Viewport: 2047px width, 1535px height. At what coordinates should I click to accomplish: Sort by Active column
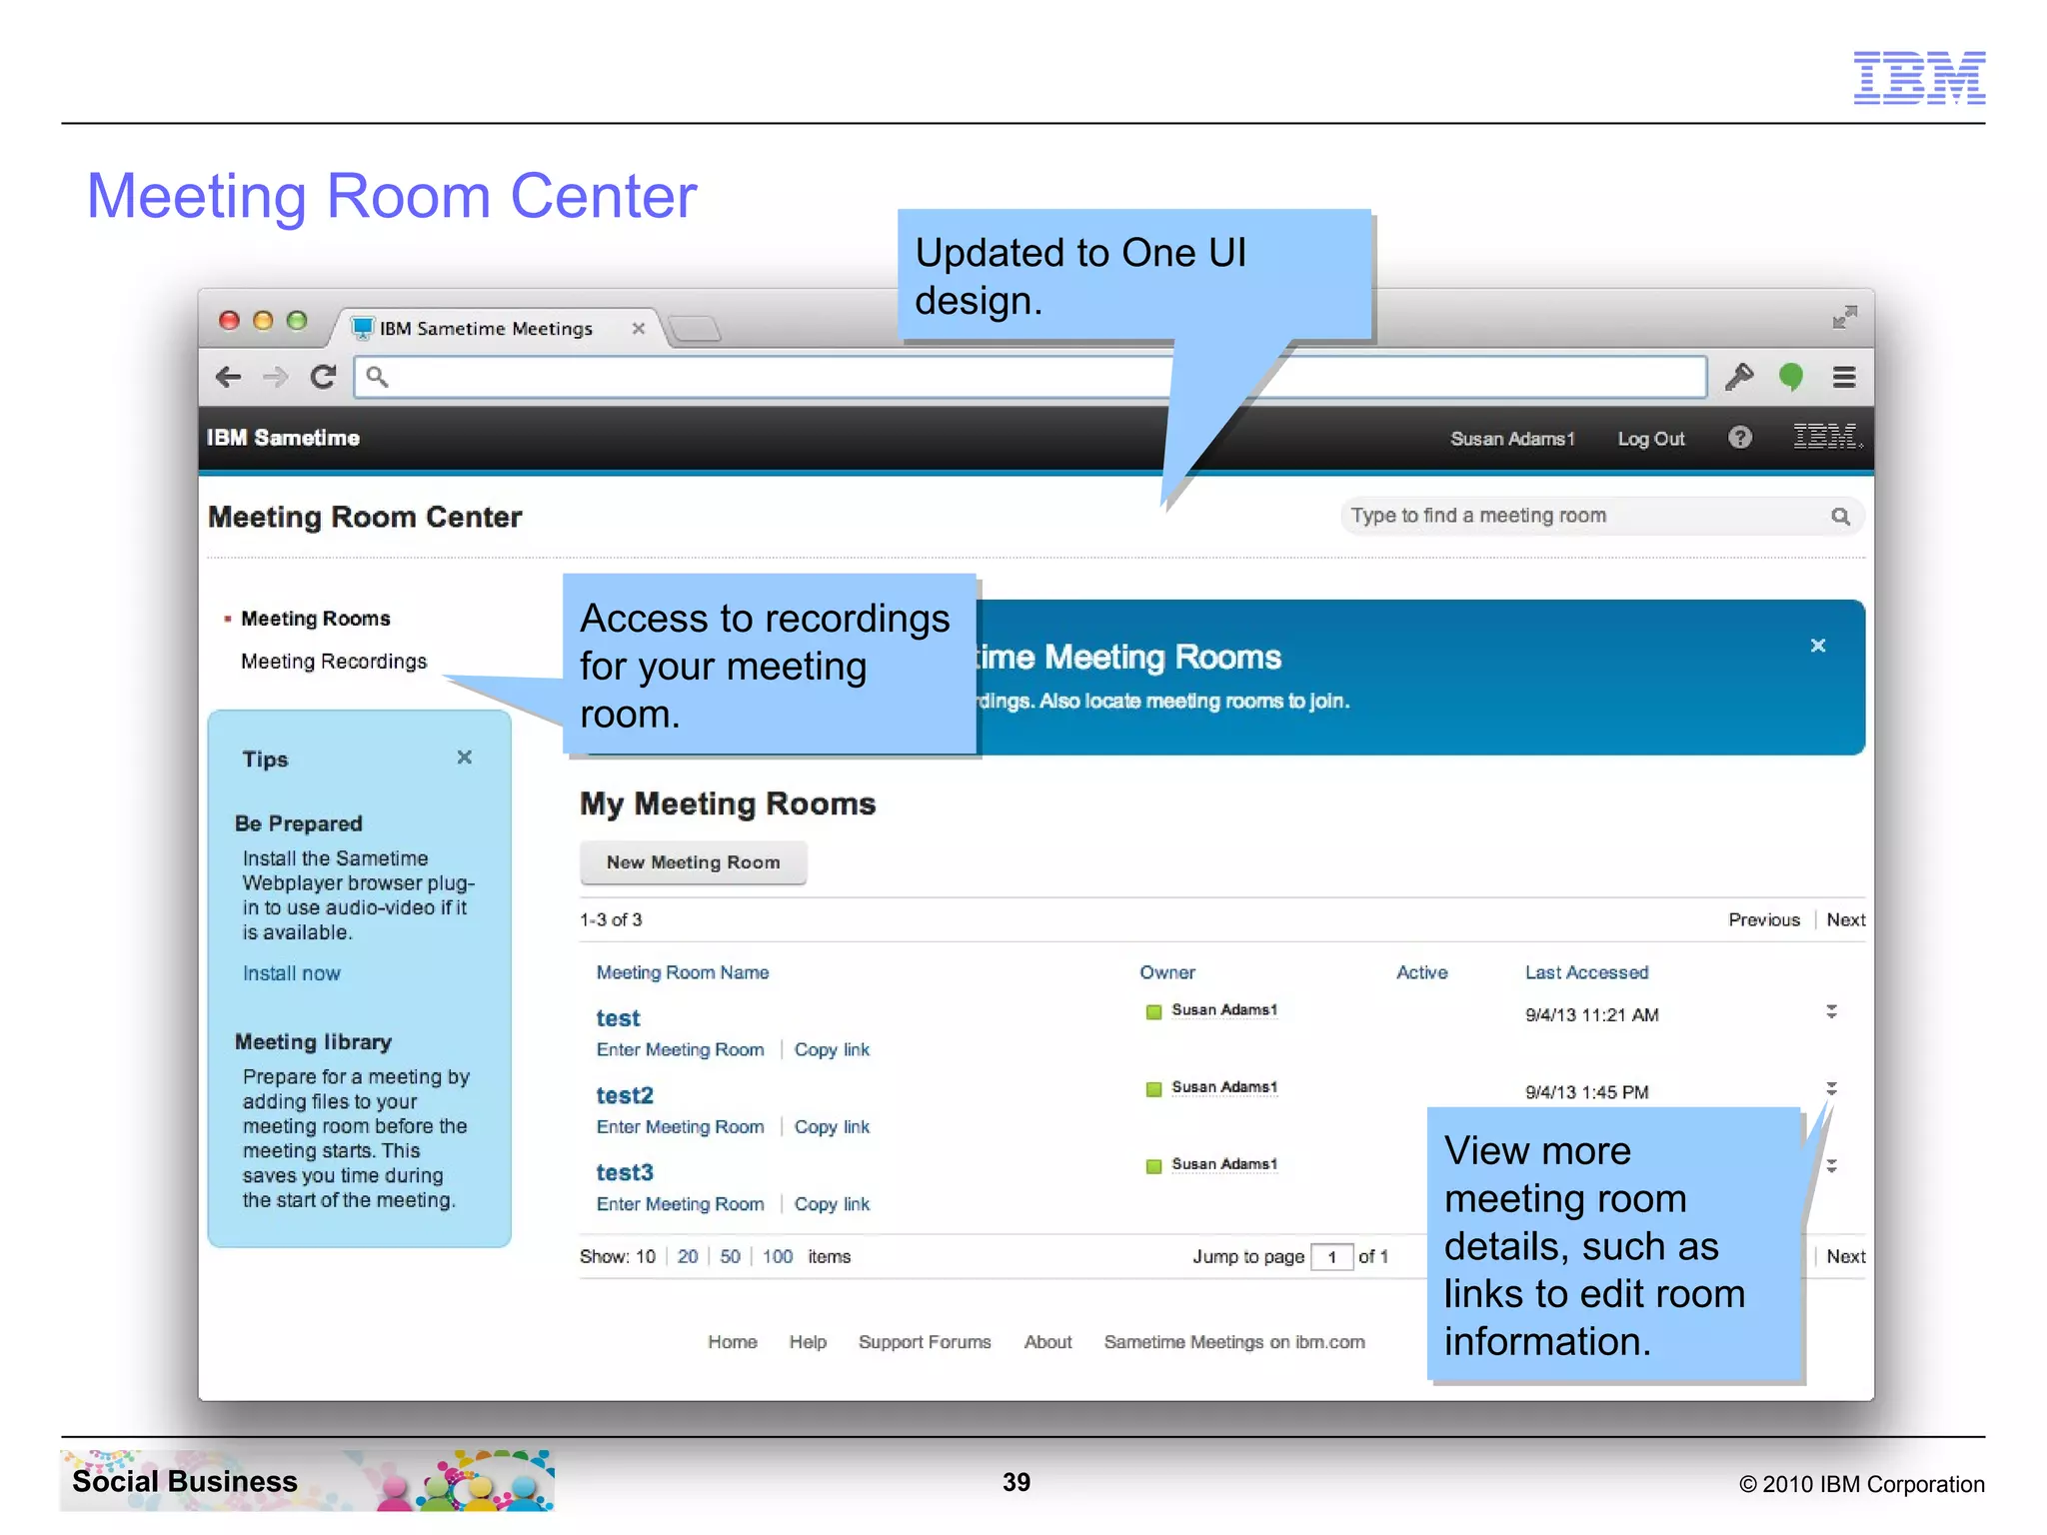[x=1421, y=972]
